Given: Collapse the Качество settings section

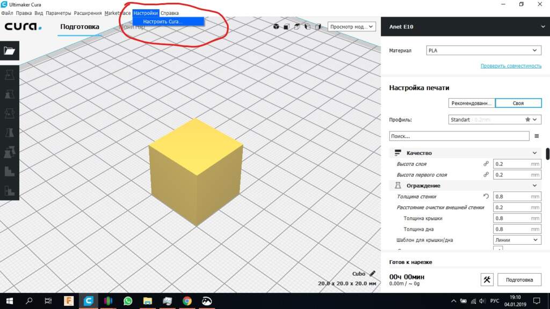Looking at the screenshot, I should (x=534, y=153).
